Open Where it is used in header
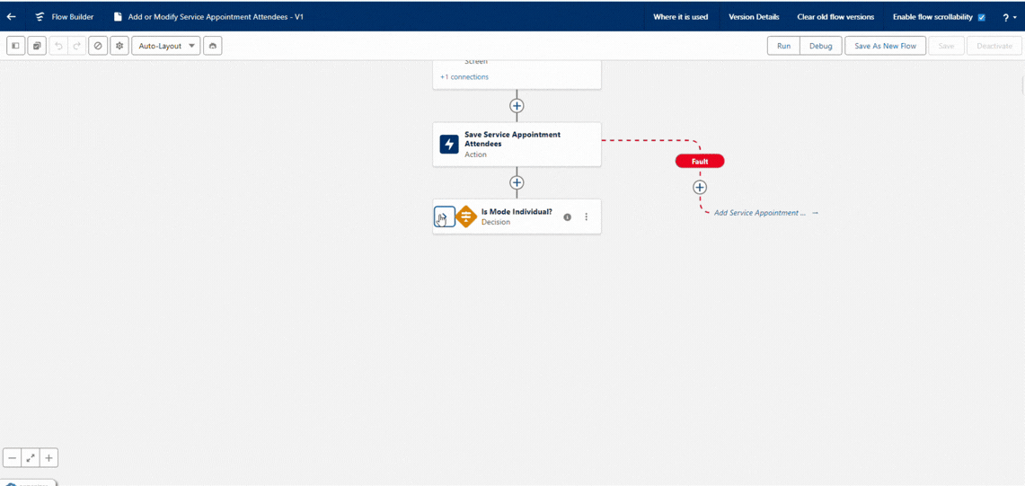 click(x=680, y=17)
